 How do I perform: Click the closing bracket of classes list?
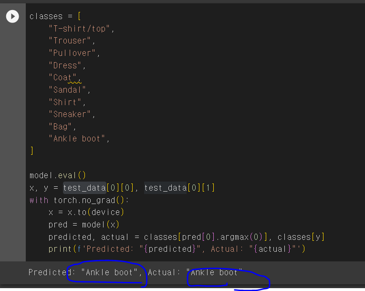[32, 151]
